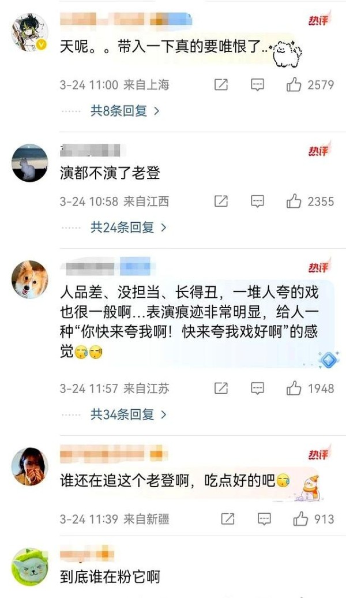Open the corgi avatar profile
The image size is (346, 598).
click(30, 279)
